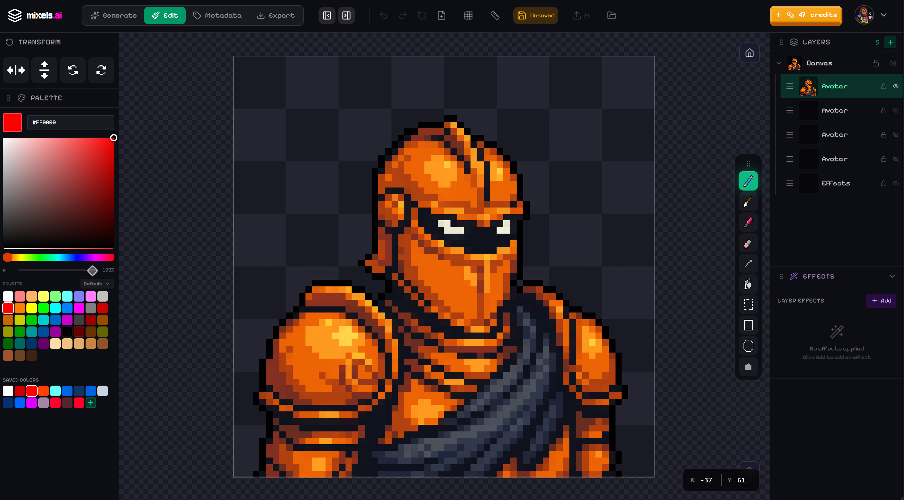
Task: Hide the second Avatar layer
Action: pos(896,110)
